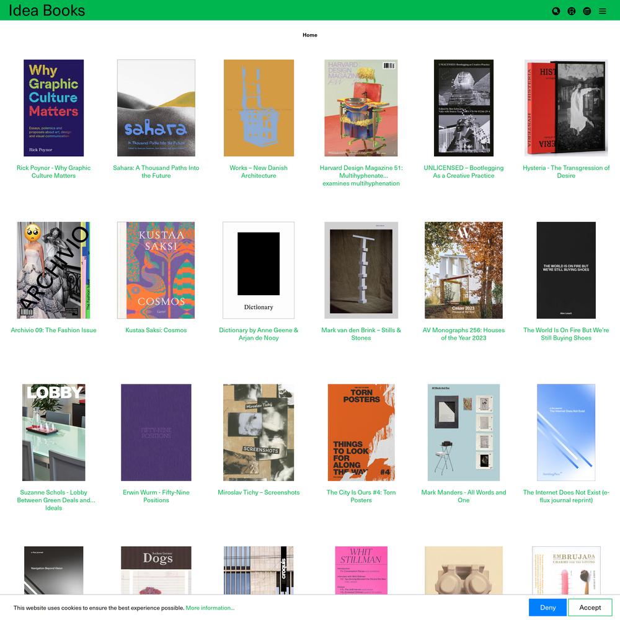Viewport: 620px width, 620px height.
Task: Open the 'Whit Stillman' pink cover
Action: click(x=361, y=570)
